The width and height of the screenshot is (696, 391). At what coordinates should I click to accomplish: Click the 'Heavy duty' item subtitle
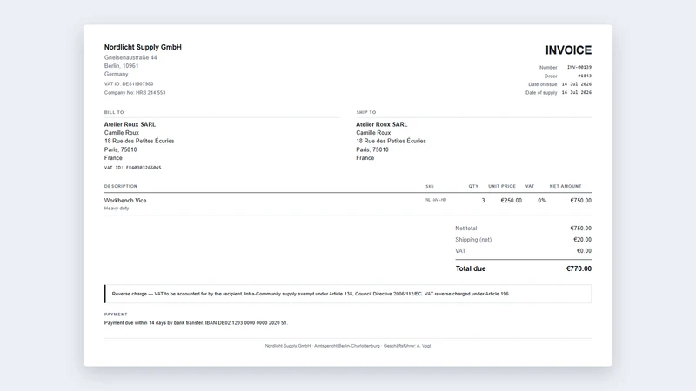click(x=117, y=209)
